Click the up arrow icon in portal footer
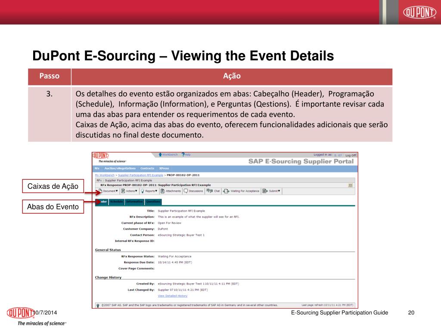The image size is (441, 331). point(98,306)
